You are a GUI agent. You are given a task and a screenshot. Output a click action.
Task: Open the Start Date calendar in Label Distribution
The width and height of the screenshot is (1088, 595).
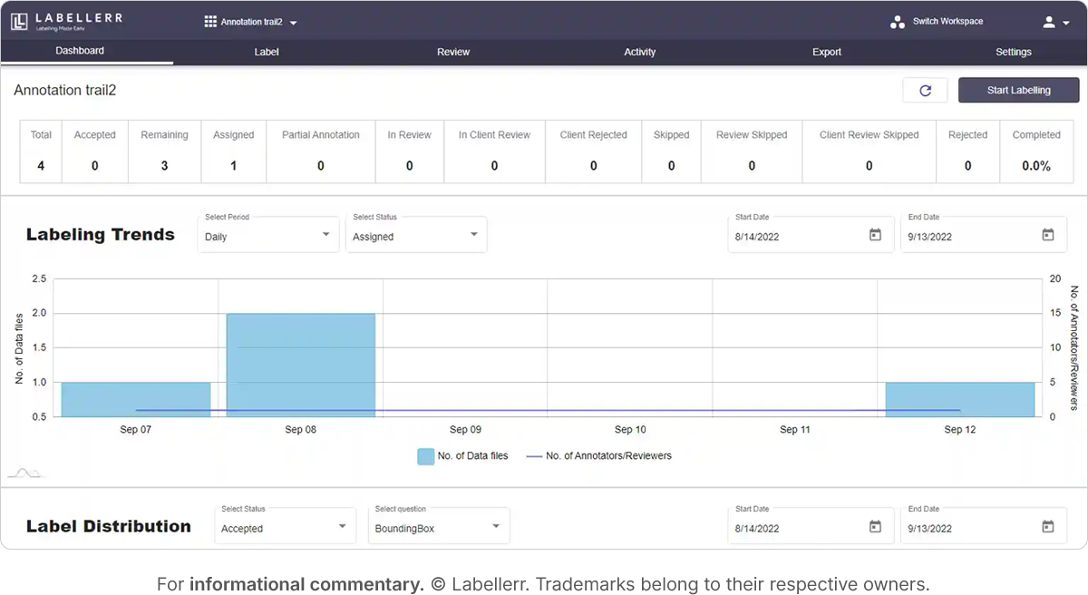[874, 526]
